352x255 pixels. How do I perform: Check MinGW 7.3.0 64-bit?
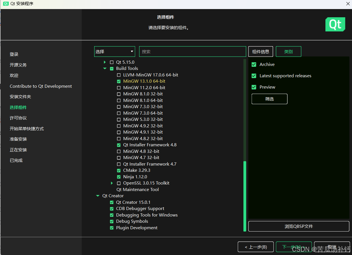tap(119, 113)
